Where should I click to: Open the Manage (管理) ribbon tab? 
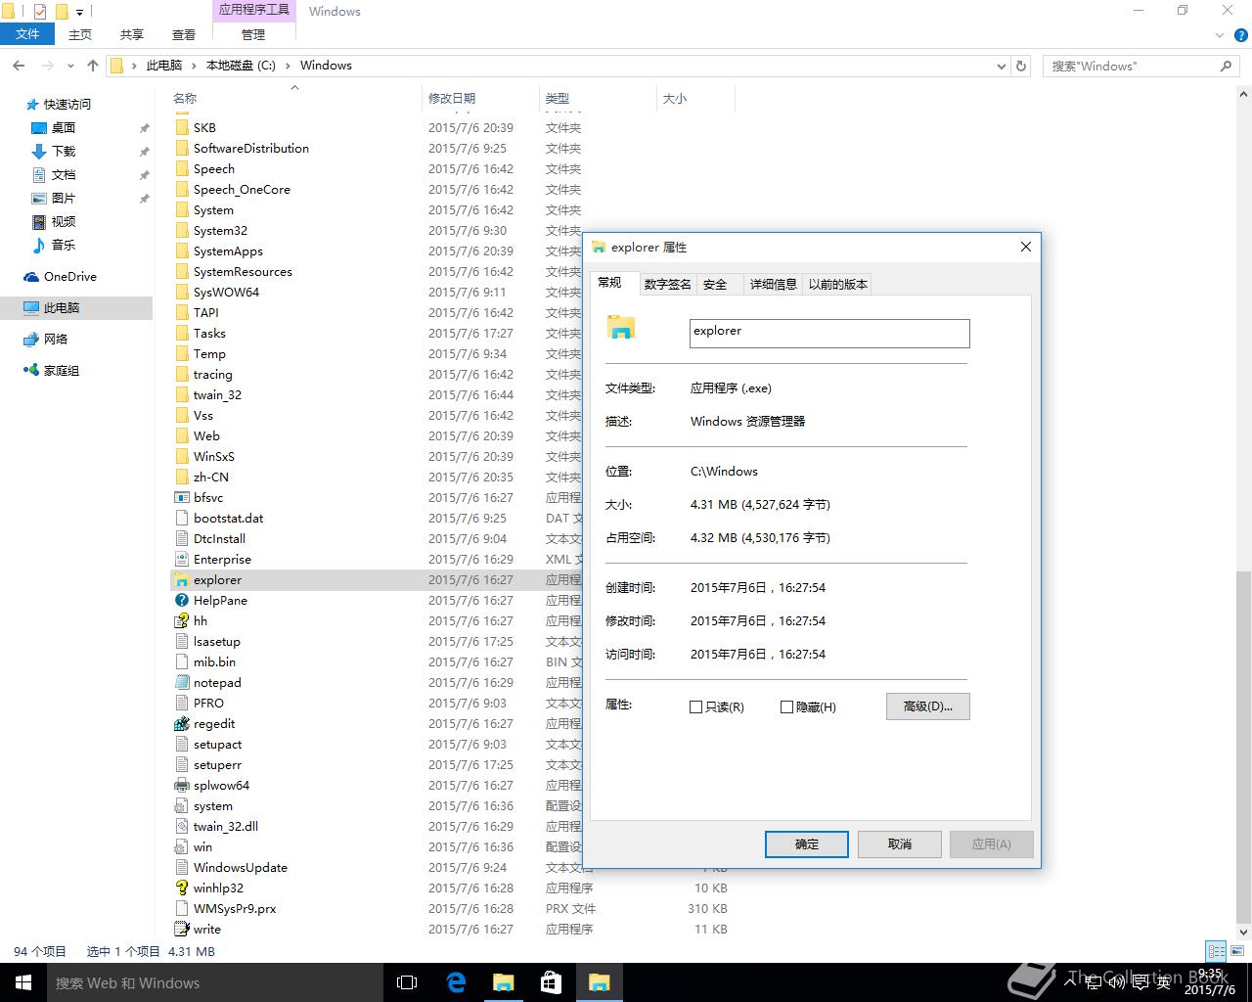pyautogui.click(x=253, y=34)
